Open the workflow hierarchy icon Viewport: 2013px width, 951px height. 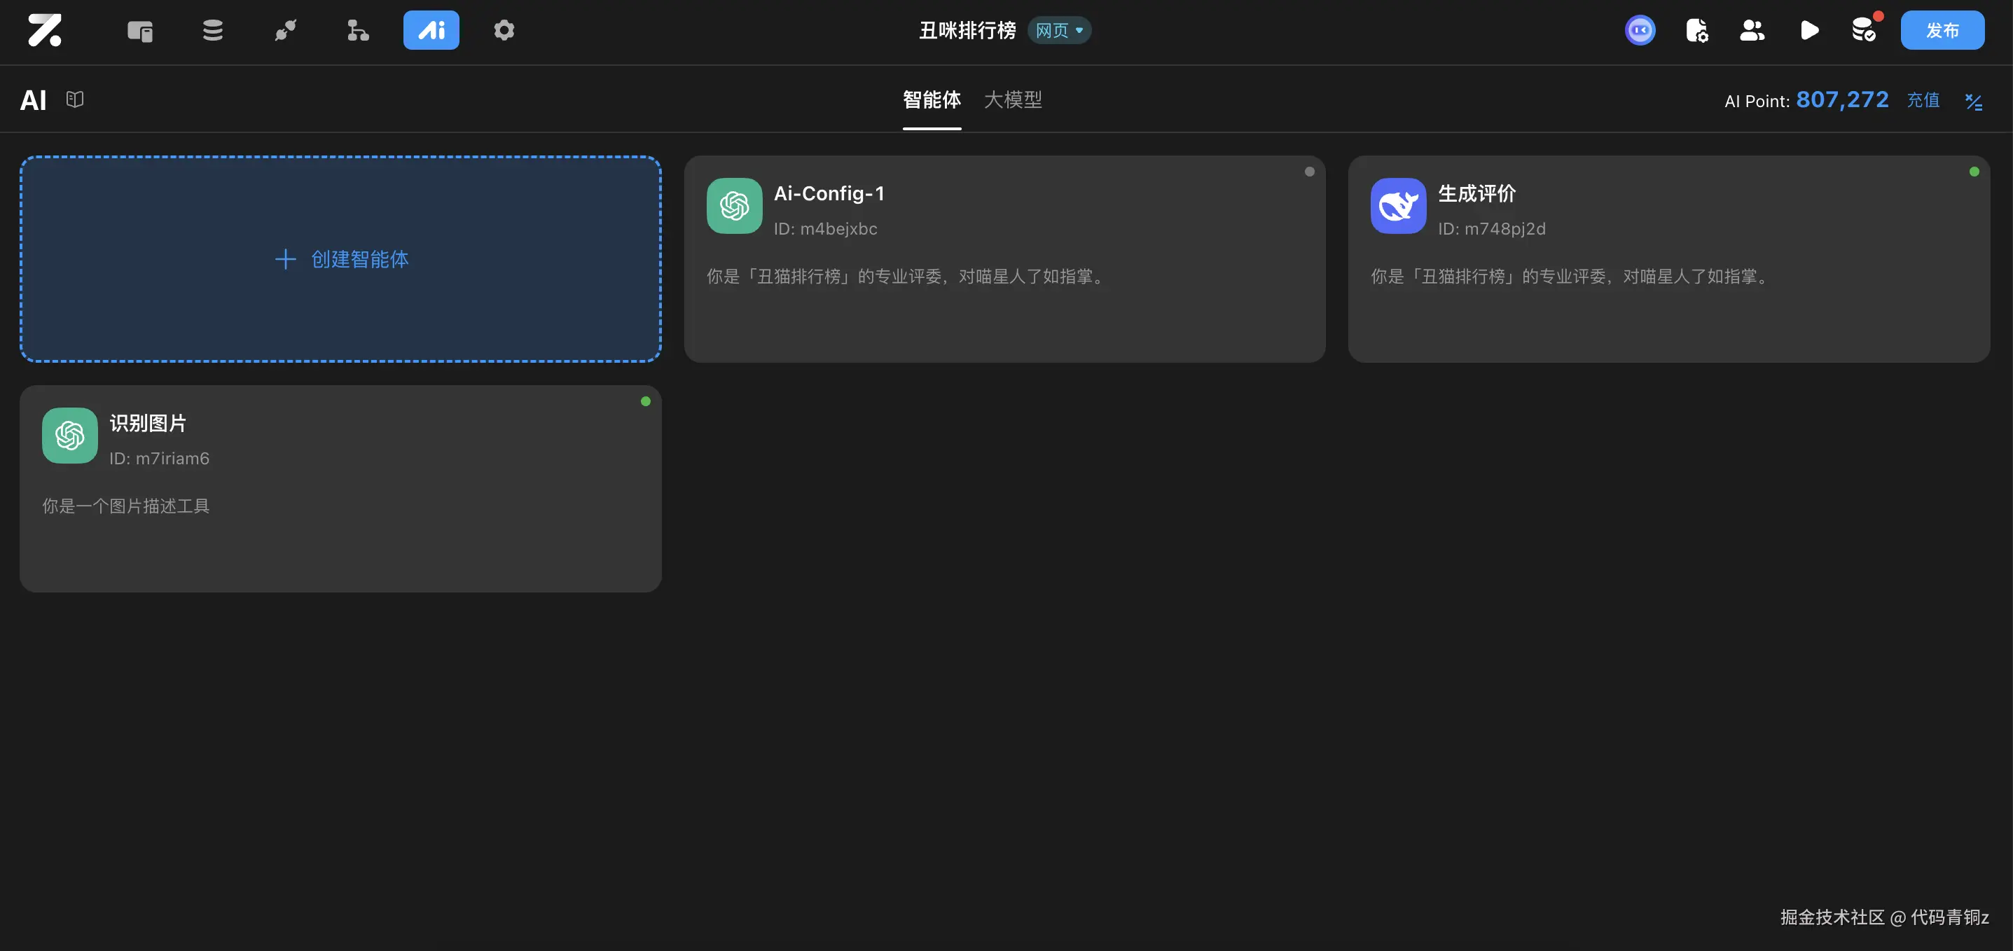[x=358, y=31]
